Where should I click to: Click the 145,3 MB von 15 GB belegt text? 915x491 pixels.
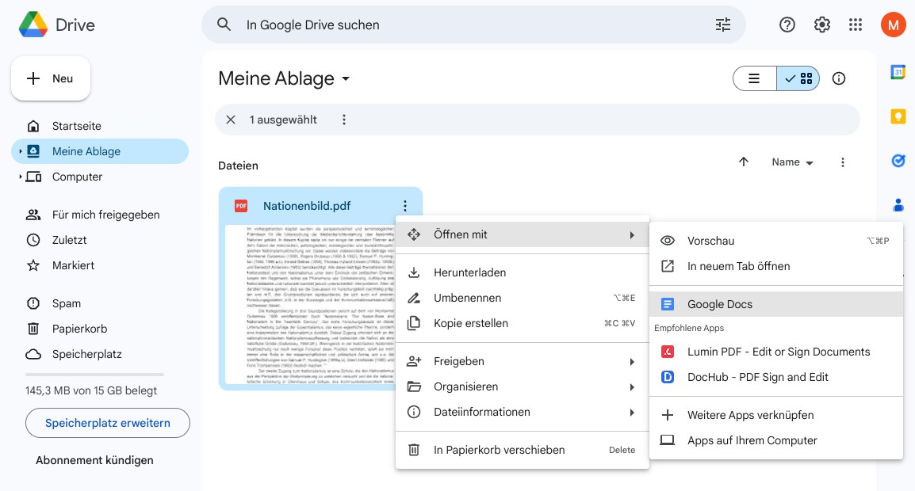(91, 390)
